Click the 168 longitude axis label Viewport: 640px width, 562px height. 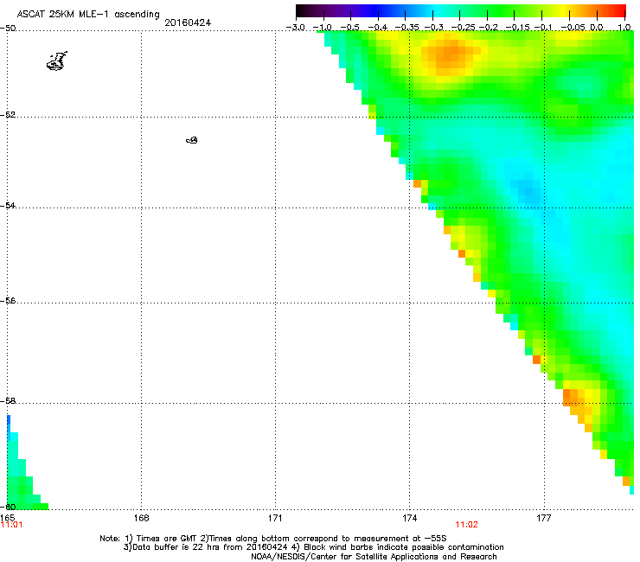(x=141, y=518)
